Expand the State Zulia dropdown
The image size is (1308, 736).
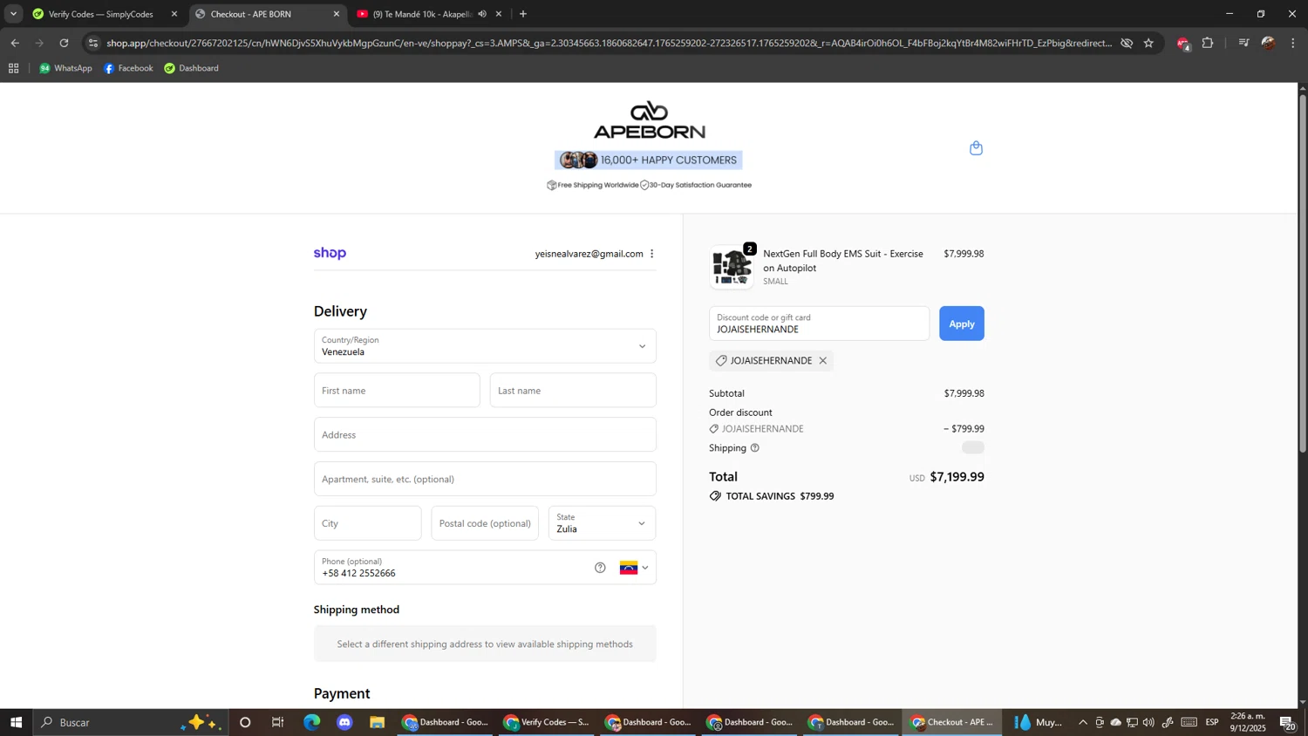(x=602, y=523)
